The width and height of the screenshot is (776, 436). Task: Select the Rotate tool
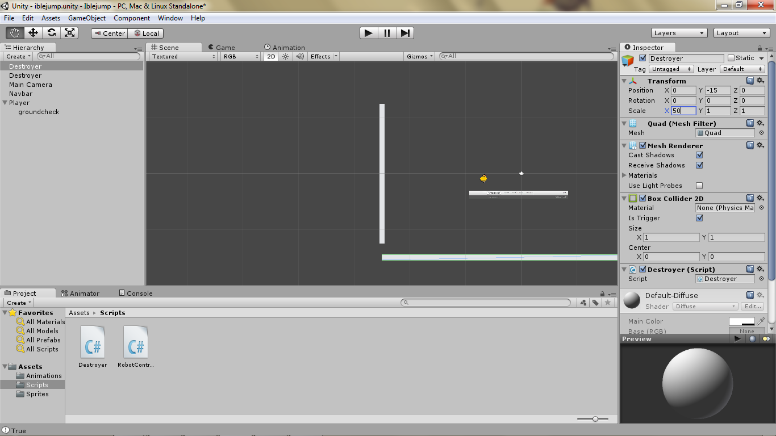[51, 32]
